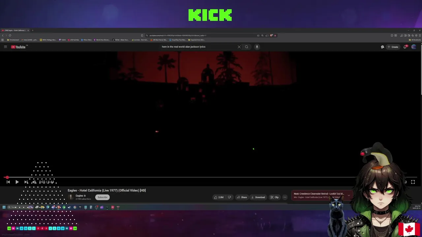Run the search with the magnifier button
This screenshot has height=237, width=422.
pos(246,47)
